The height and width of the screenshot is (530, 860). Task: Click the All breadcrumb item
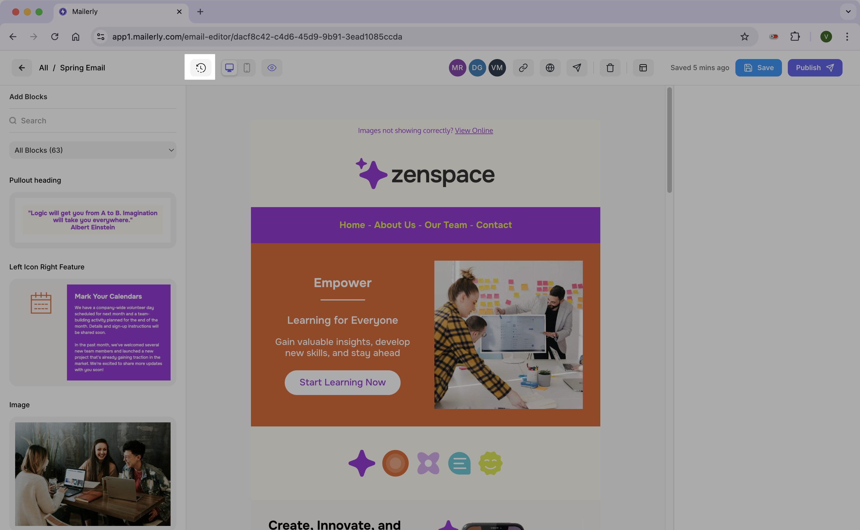(43, 68)
